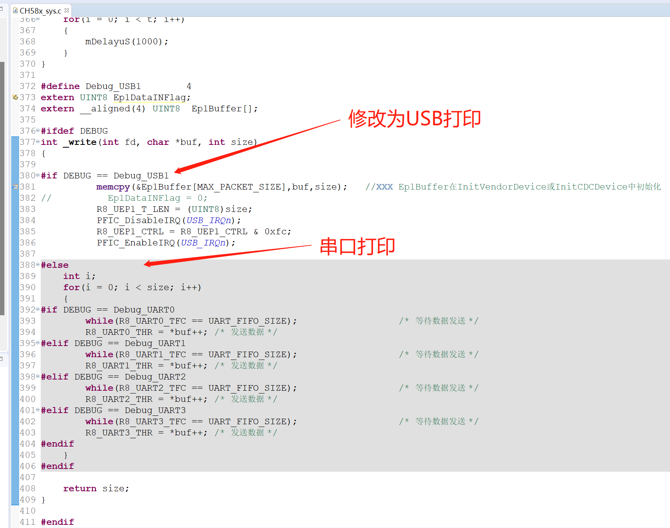Select the CH58x_sys.c editor tab
This screenshot has height=528, width=670.
41,11
